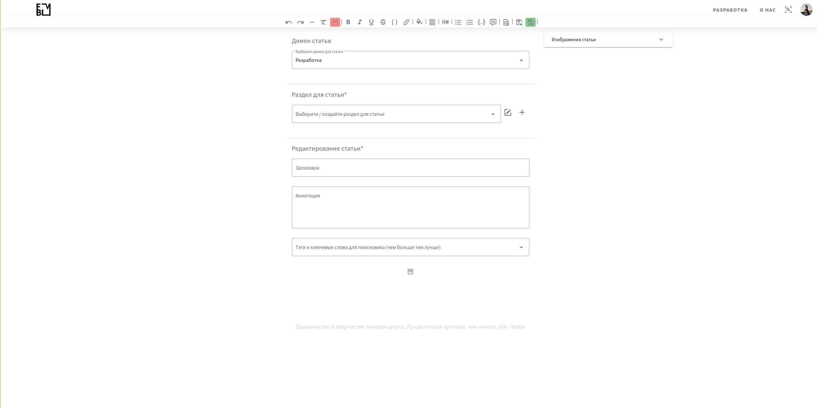Toggle bold formatting

348,22
